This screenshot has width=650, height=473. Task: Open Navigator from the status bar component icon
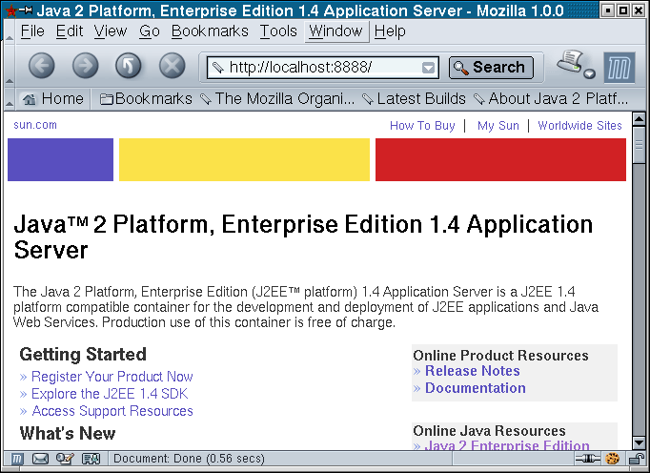pyautogui.click(x=16, y=459)
